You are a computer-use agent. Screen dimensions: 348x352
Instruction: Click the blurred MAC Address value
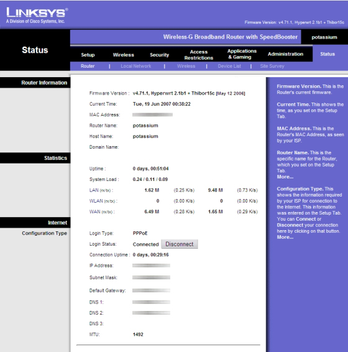(152, 114)
